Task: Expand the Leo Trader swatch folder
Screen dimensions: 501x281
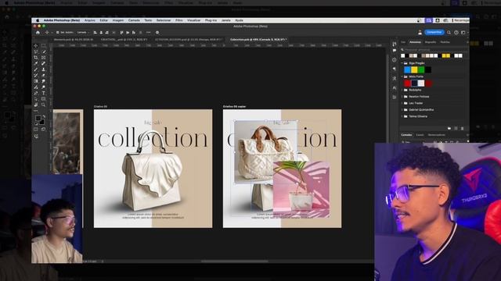Action: click(402, 103)
